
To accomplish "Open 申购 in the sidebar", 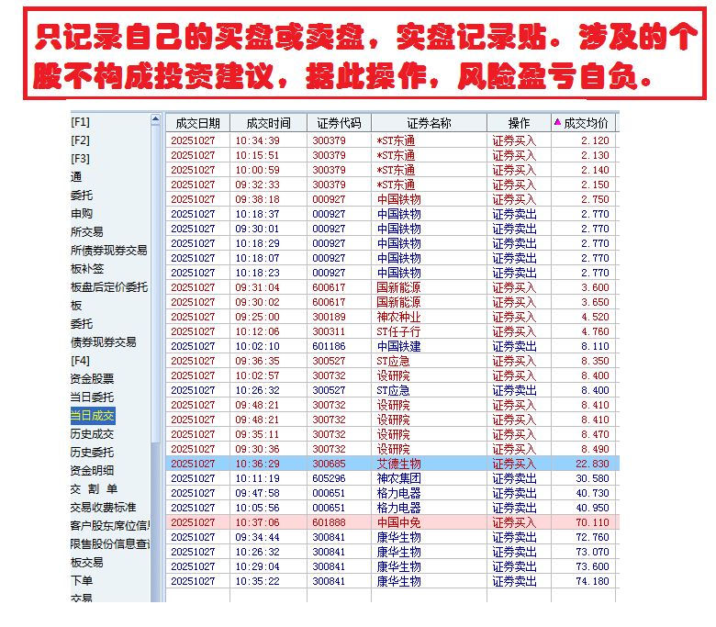I will (82, 213).
